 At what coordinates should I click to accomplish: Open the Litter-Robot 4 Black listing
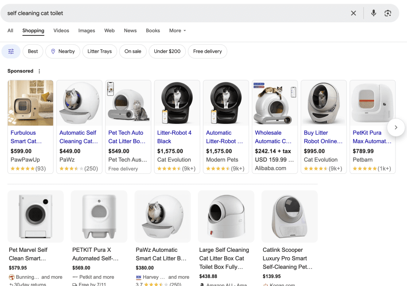coord(174,137)
